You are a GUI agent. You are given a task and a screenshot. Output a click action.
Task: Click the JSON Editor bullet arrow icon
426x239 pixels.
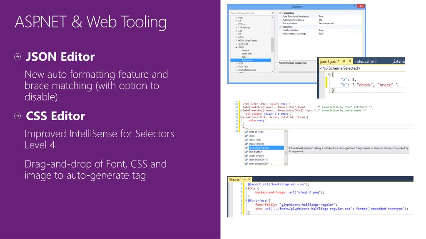click(x=17, y=57)
